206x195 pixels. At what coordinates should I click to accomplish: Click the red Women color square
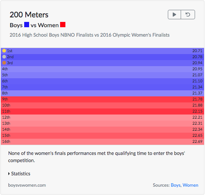63,25
